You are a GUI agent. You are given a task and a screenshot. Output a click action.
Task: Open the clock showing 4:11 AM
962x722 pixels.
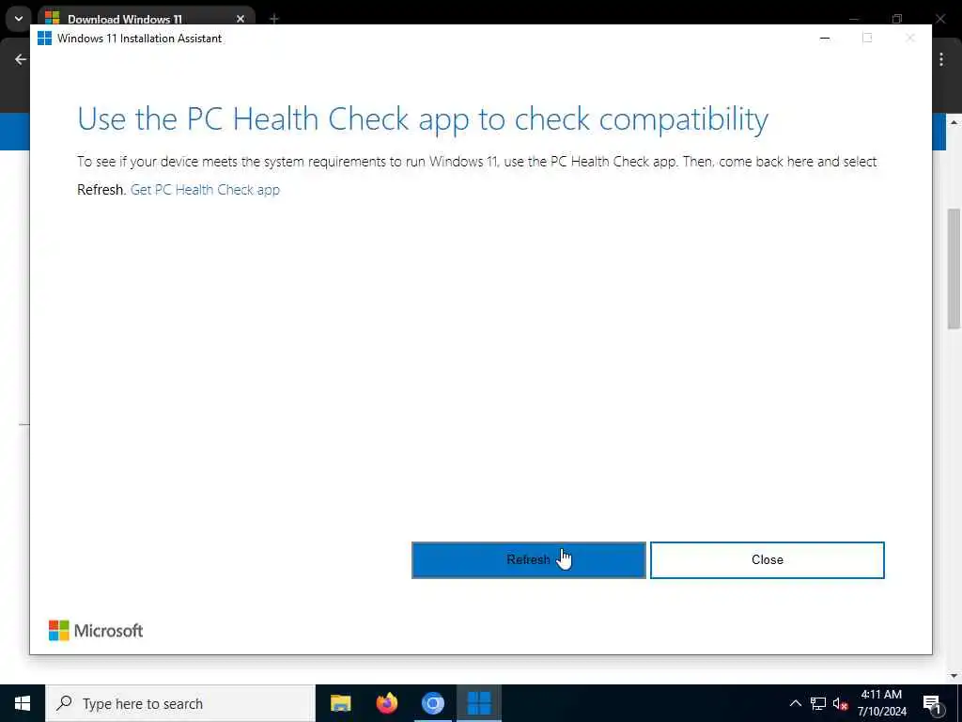[881, 703]
